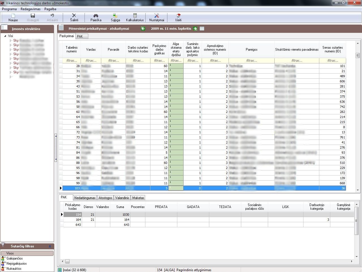The image size is (362, 272).
Task: Click the Mėnesiniai priskaitymai header grid icon
Action: coord(61,28)
